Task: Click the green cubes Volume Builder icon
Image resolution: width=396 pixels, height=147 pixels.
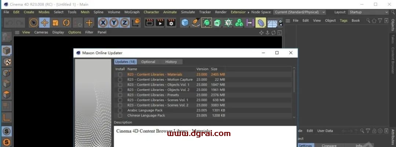Action: (x=239, y=23)
